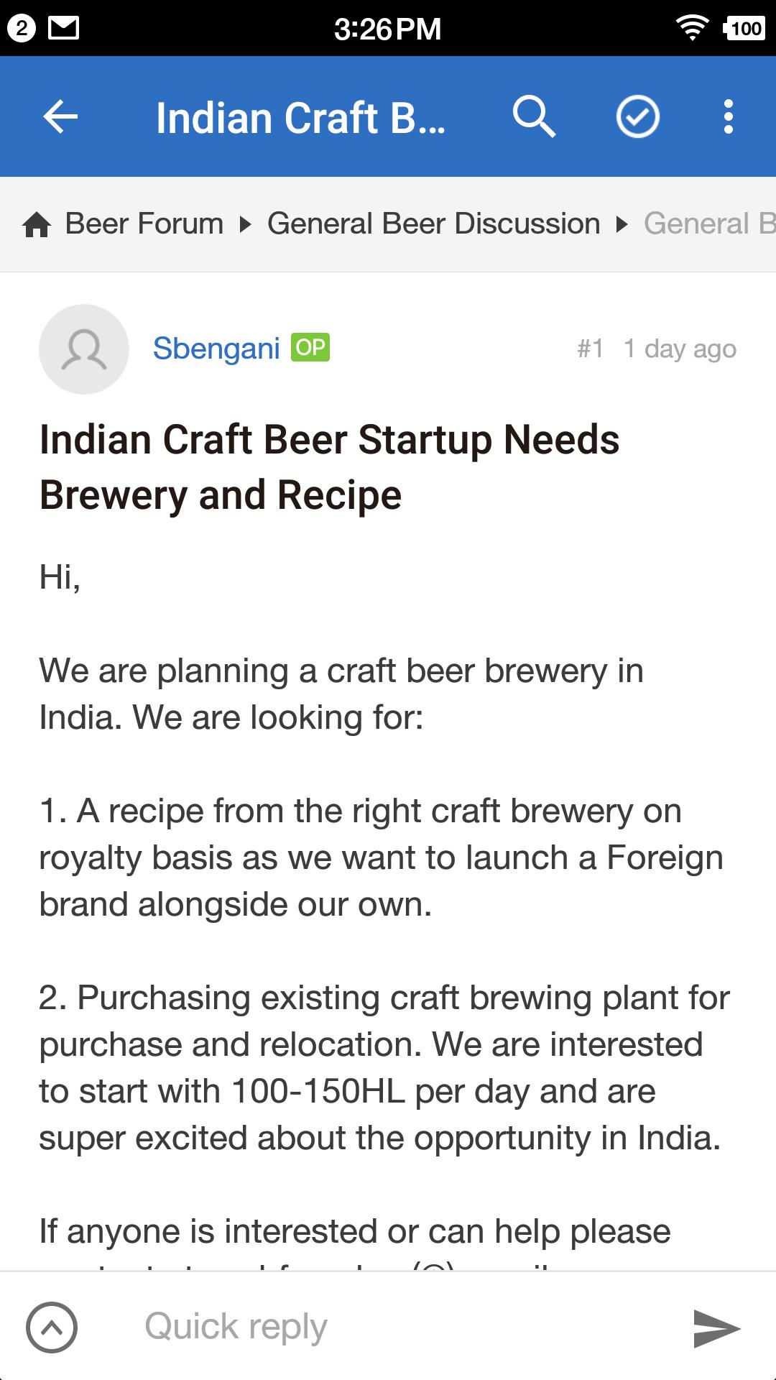The height and width of the screenshot is (1380, 776).
Task: Tap the battery indicator icon
Action: tap(744, 29)
